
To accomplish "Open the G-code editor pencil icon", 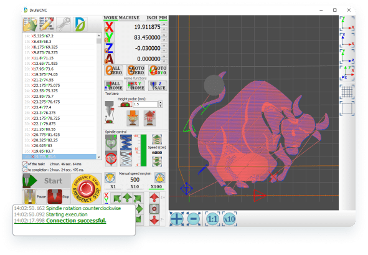I will coord(47,24).
